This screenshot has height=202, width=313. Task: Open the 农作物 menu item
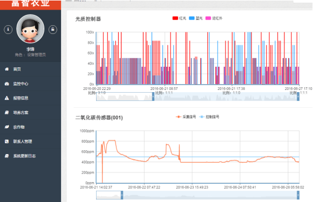30,127
